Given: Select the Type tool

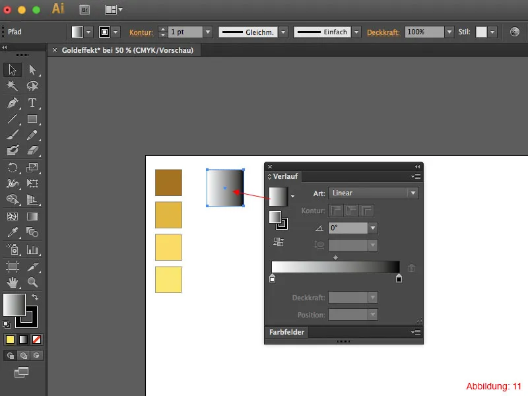Looking at the screenshot, I should point(32,103).
